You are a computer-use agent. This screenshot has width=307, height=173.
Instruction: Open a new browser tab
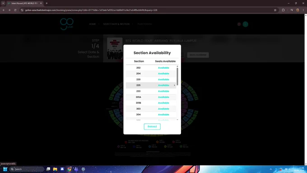[x=47, y=3]
